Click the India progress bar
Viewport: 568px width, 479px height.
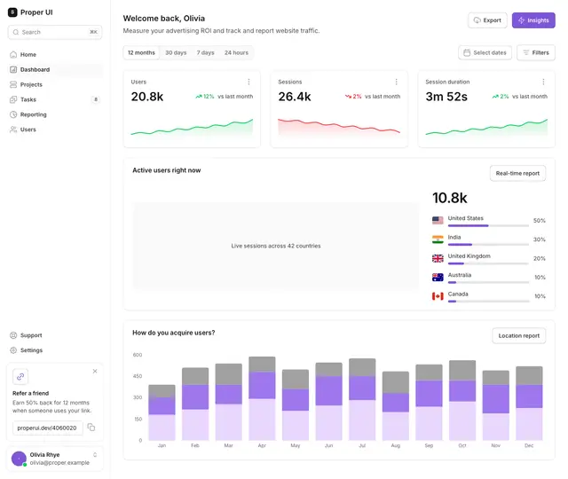coord(488,245)
